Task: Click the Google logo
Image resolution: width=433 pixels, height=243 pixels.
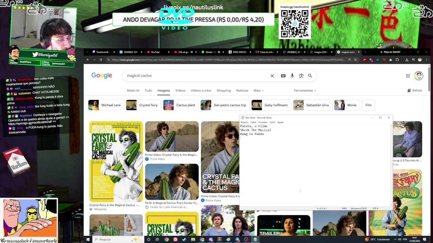Action: pos(101,76)
